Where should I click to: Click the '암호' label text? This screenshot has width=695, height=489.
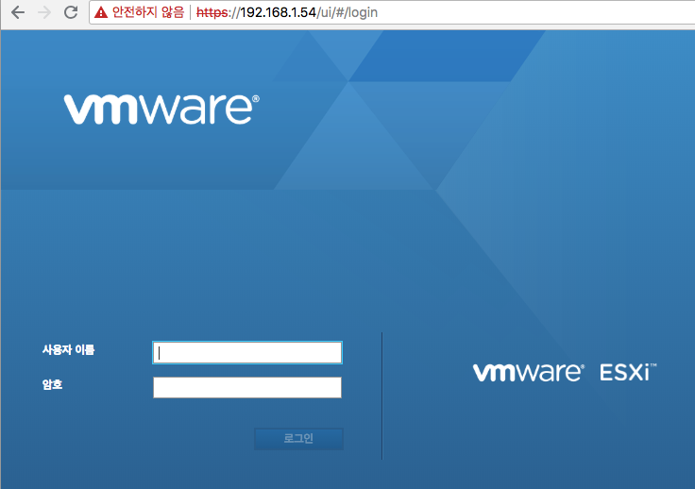(x=52, y=384)
